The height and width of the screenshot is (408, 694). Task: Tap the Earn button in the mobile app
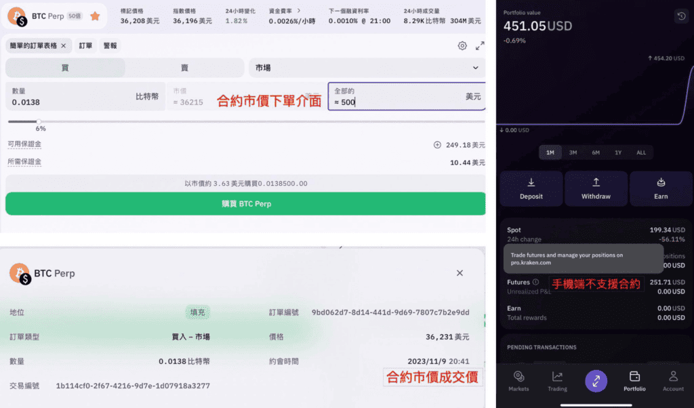pyautogui.click(x=661, y=188)
